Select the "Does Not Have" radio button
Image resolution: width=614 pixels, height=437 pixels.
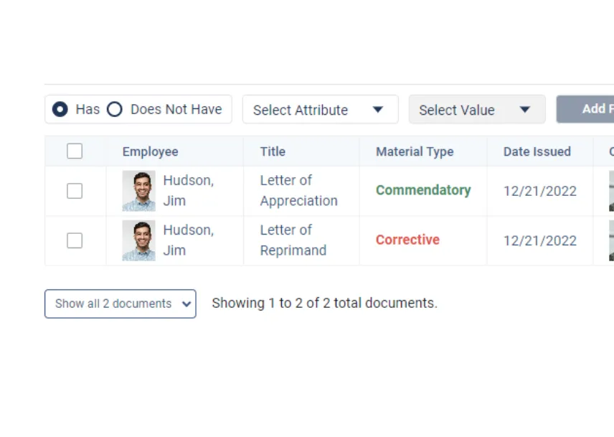pos(115,109)
